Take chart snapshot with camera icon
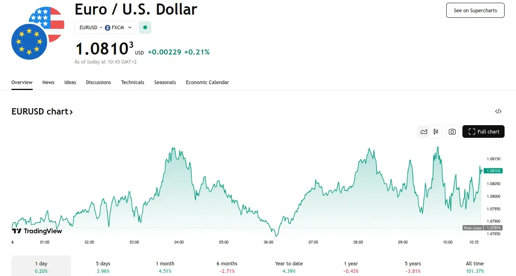 [x=452, y=132]
